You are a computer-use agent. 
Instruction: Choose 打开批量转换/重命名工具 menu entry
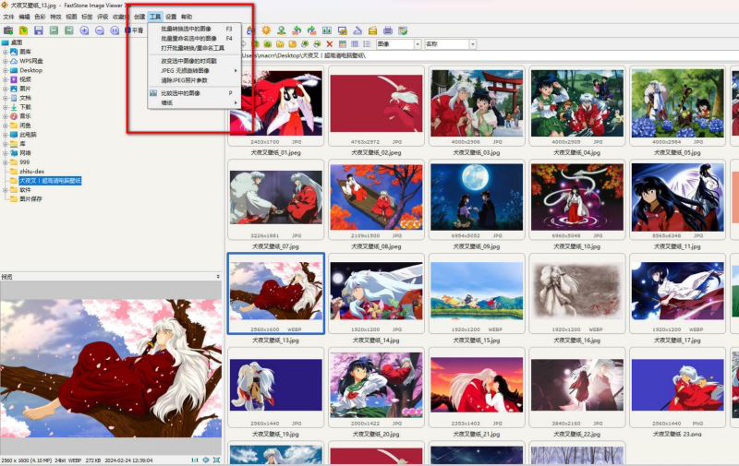(x=195, y=48)
